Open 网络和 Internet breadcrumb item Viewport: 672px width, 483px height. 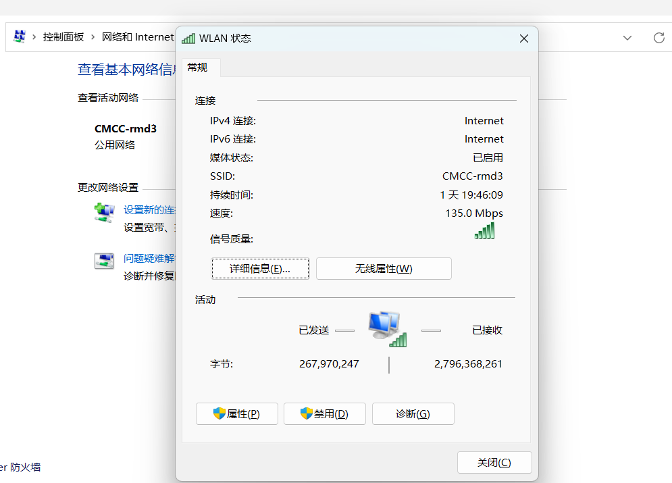tap(137, 37)
